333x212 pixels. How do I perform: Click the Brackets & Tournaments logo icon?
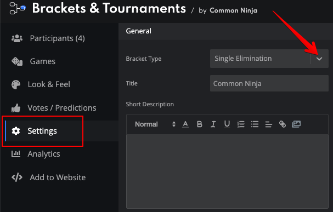pyautogui.click(x=18, y=8)
